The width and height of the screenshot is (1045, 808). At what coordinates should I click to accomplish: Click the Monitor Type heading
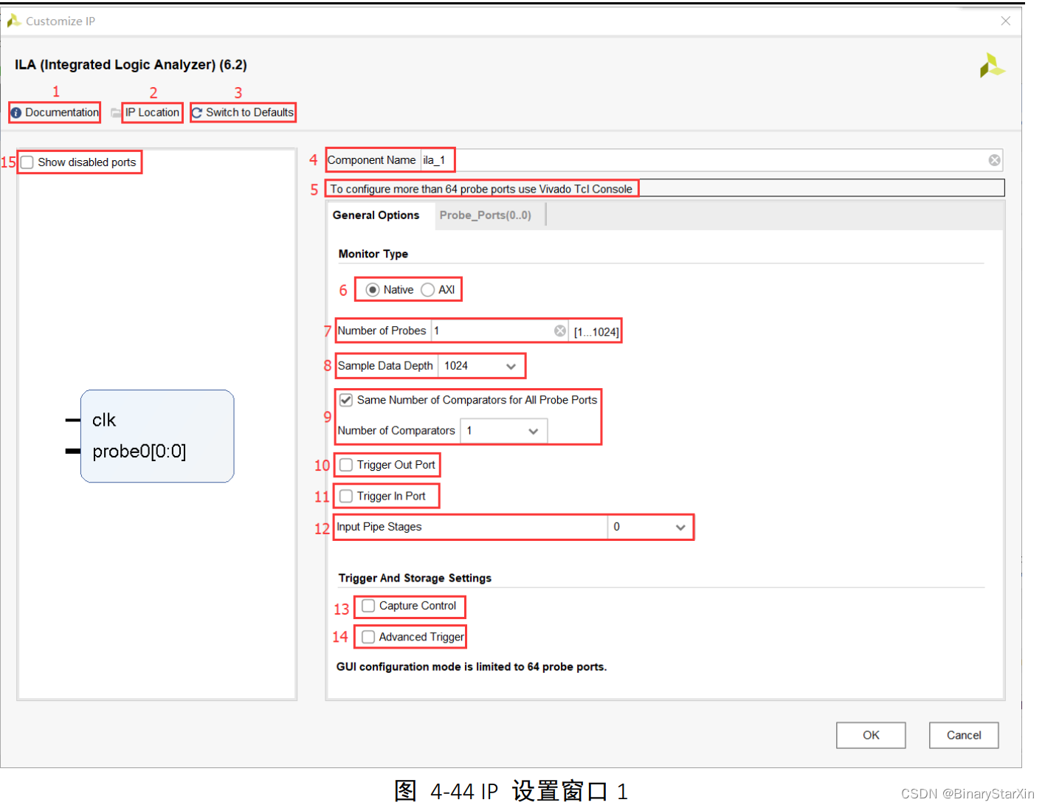[x=373, y=254]
